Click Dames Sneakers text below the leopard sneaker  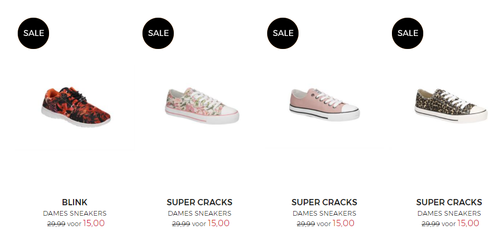(449, 213)
